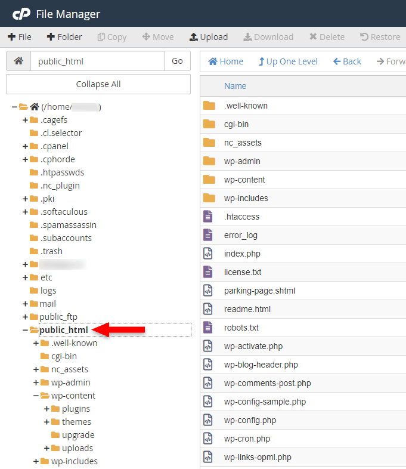406x469 pixels.
Task: Click cgi-bin folder icon in file list
Action: (x=209, y=124)
